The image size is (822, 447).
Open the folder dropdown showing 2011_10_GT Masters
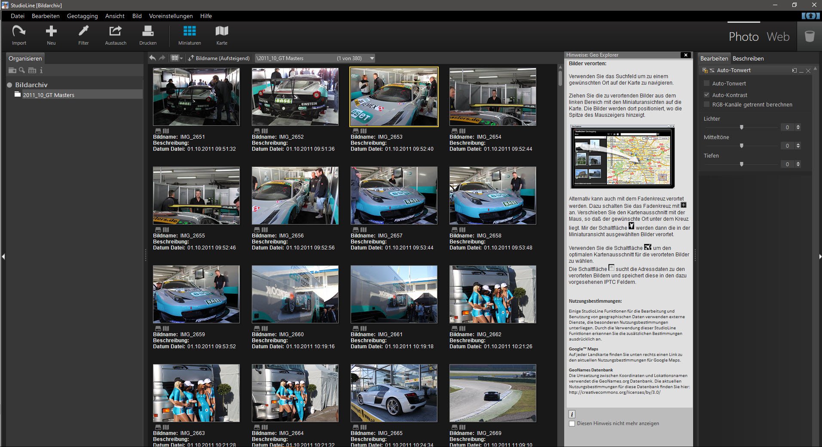pos(372,58)
